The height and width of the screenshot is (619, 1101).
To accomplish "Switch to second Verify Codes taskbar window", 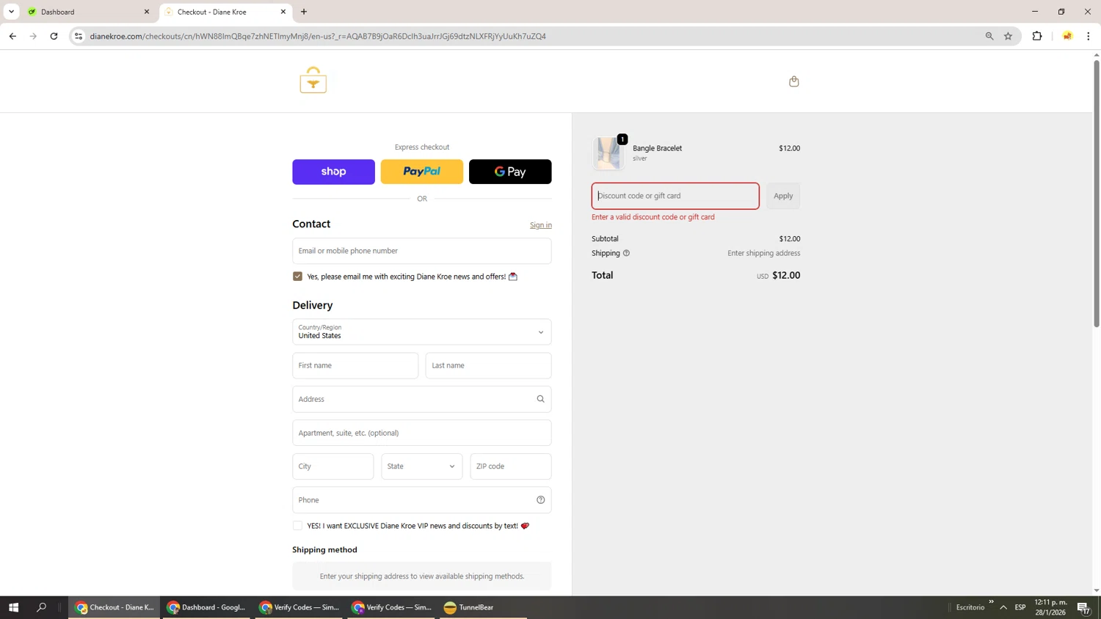I will point(391,607).
